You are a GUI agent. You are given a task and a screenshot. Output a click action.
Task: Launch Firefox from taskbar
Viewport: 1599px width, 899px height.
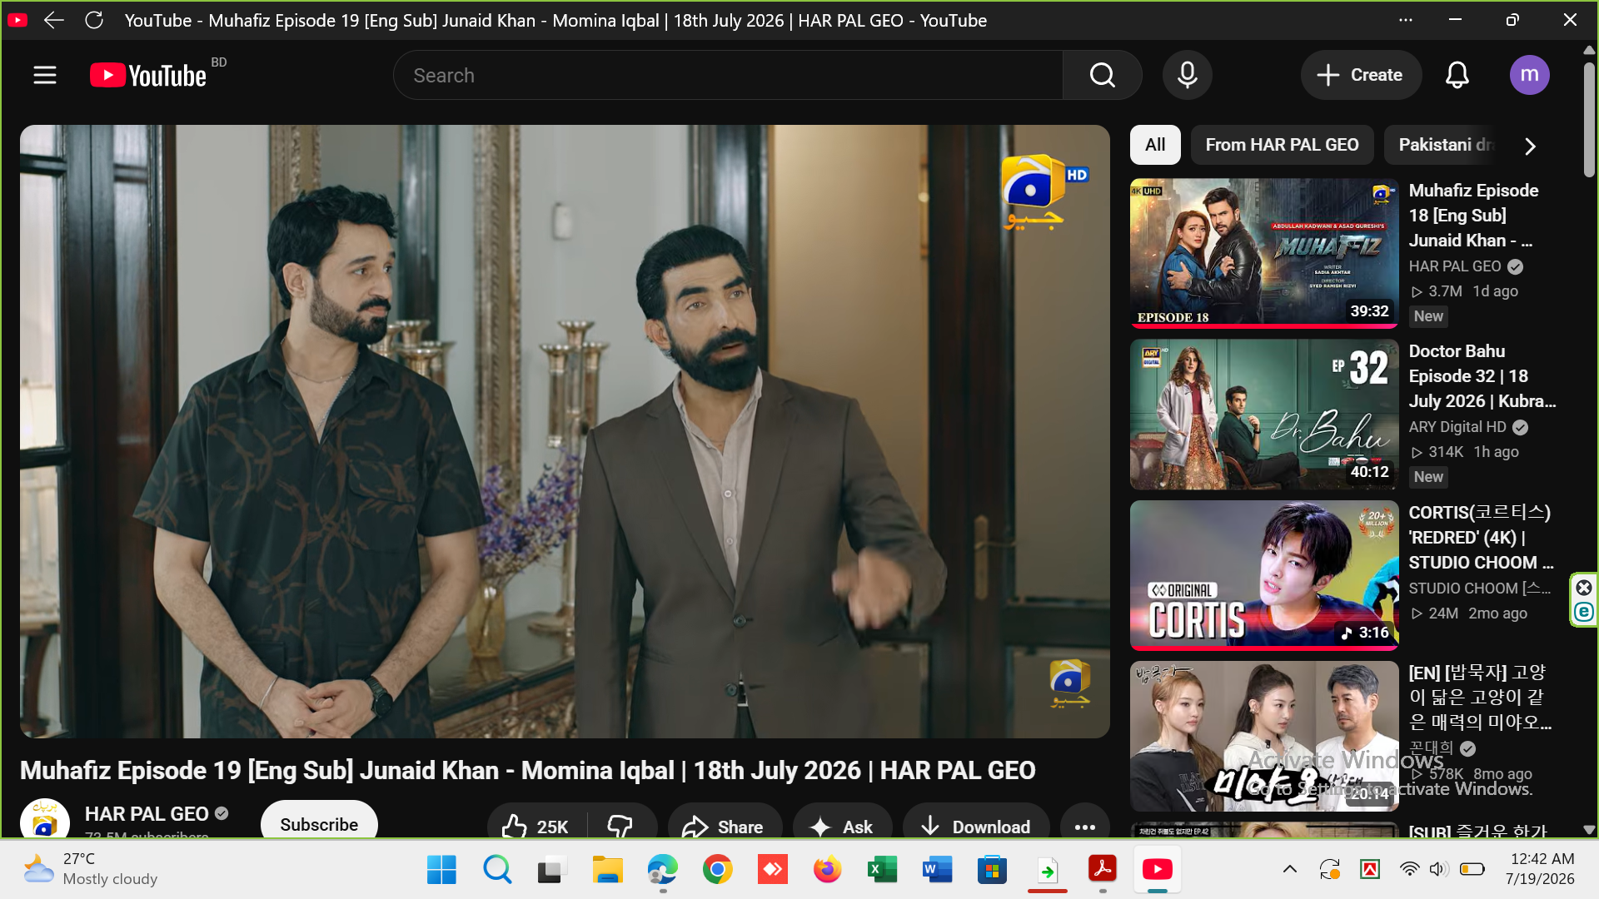(x=827, y=870)
